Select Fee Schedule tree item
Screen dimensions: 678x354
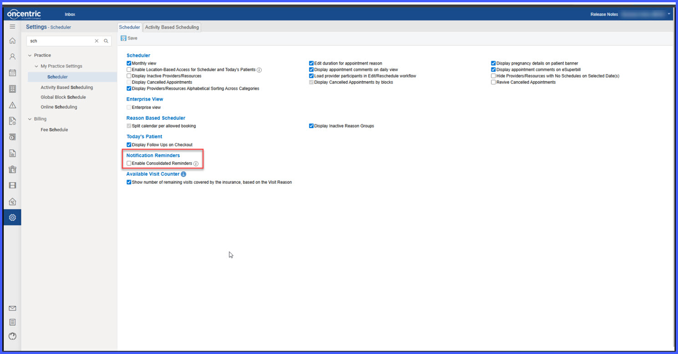tap(54, 130)
